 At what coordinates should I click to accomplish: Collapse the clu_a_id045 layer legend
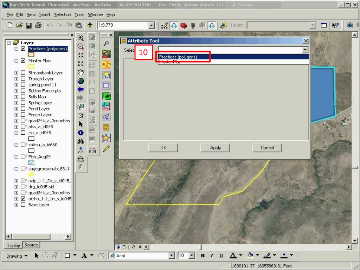(16, 133)
